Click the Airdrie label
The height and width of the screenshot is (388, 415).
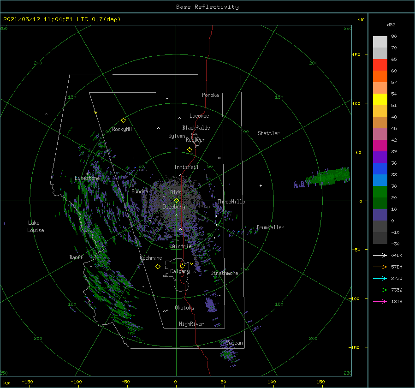tap(182, 246)
